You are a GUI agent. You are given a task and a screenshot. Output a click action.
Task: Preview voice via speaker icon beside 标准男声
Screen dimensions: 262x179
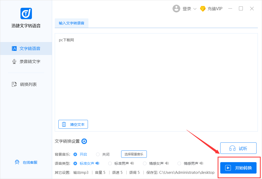click(x=132, y=163)
